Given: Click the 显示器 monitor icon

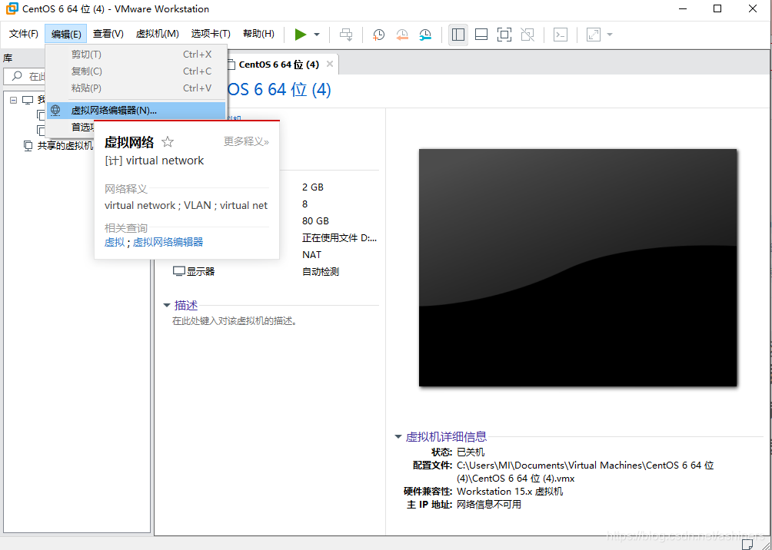Looking at the screenshot, I should (178, 272).
